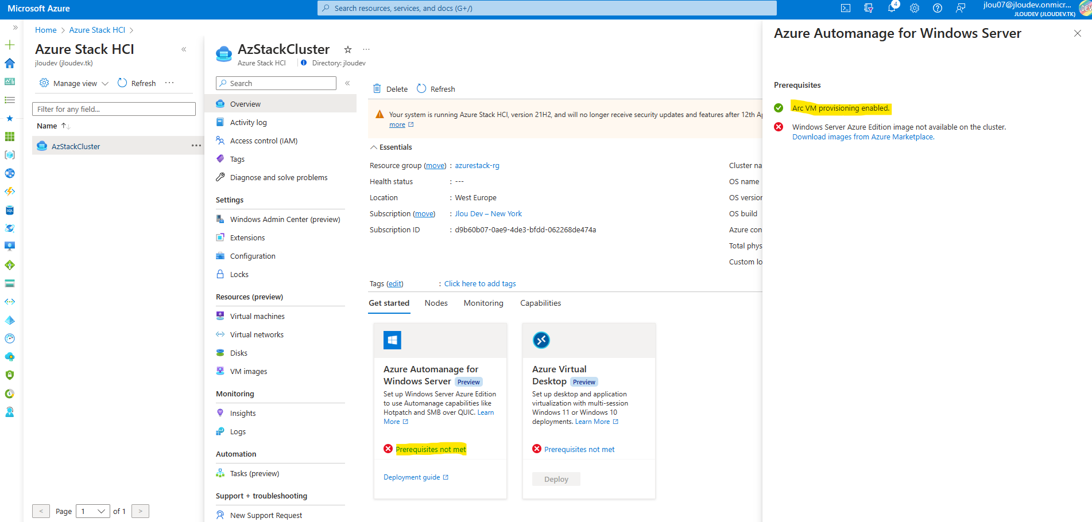Screen dimensions: 1092x522
Task: Open more options ellipsis next to AzStackCluster title
Action: click(x=366, y=49)
